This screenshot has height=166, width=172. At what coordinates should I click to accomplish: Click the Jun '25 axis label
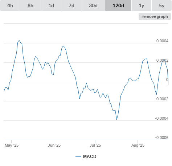pos(54,145)
